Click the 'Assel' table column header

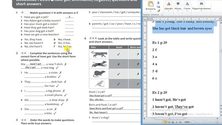[x=119, y=47]
